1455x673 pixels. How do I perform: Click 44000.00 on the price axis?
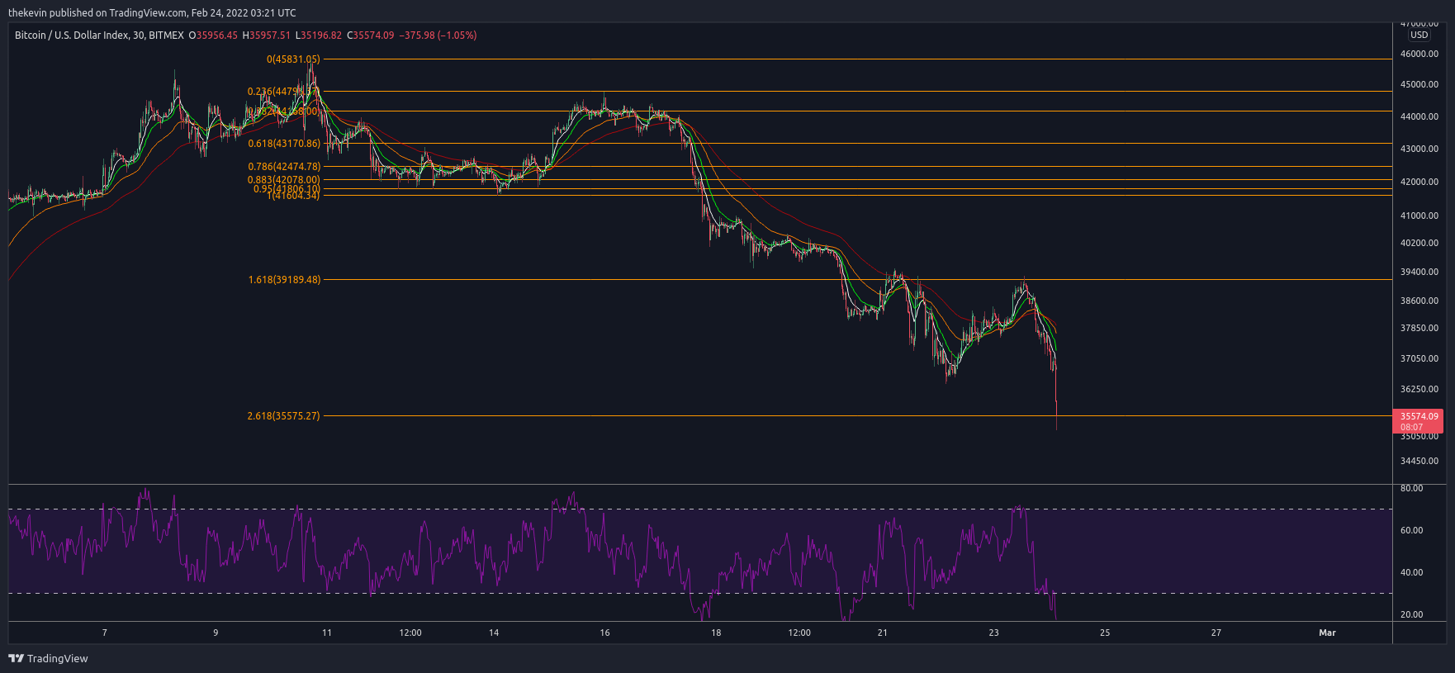tap(1419, 116)
